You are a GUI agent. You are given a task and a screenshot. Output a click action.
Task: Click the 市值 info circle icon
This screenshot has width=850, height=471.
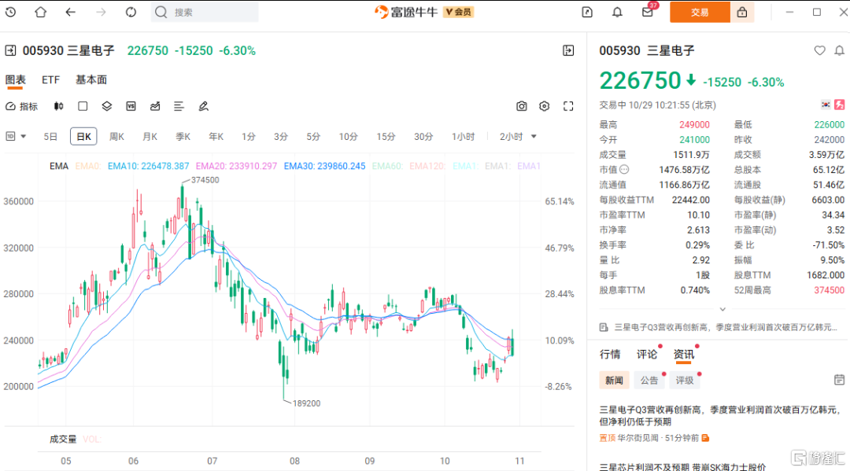tap(624, 170)
